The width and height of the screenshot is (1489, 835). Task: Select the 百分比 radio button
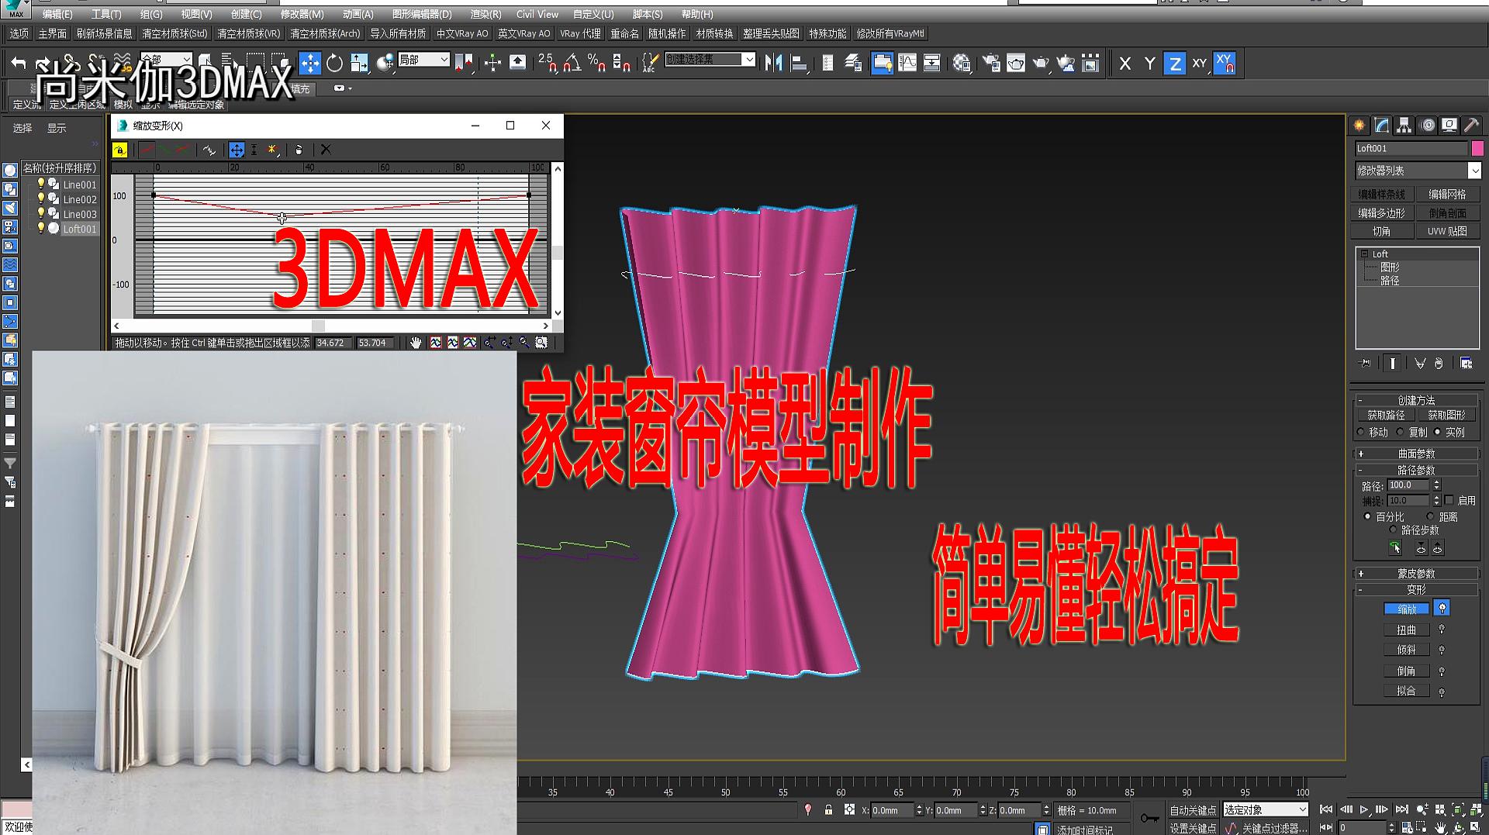pos(1367,516)
